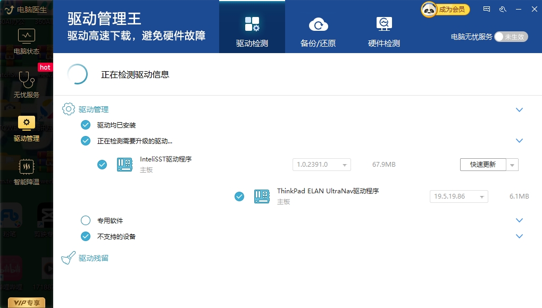Close the 驱动管理王 window
Viewport: 542px width, 308px height.
[535, 10]
